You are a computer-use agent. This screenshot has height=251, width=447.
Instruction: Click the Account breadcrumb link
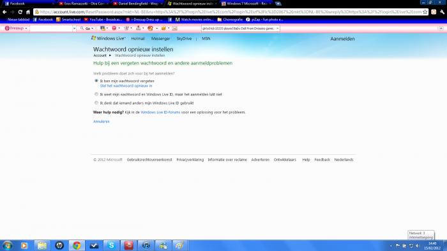[x=100, y=55]
